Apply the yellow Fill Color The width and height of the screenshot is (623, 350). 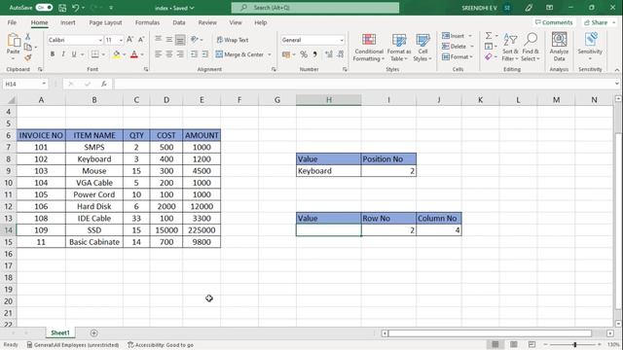[x=117, y=54]
